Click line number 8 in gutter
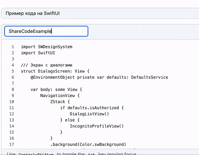 pyautogui.click(x=13, y=89)
